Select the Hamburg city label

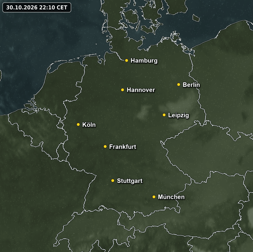tap(144, 61)
